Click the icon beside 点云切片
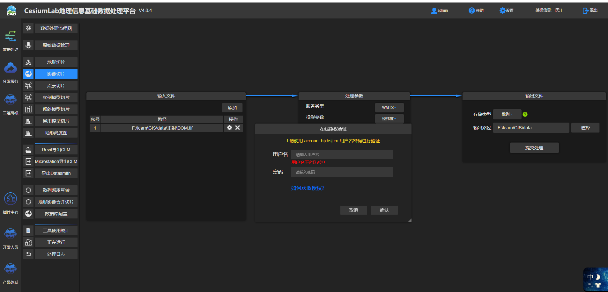Image resolution: width=608 pixels, height=292 pixels. pyautogui.click(x=28, y=86)
